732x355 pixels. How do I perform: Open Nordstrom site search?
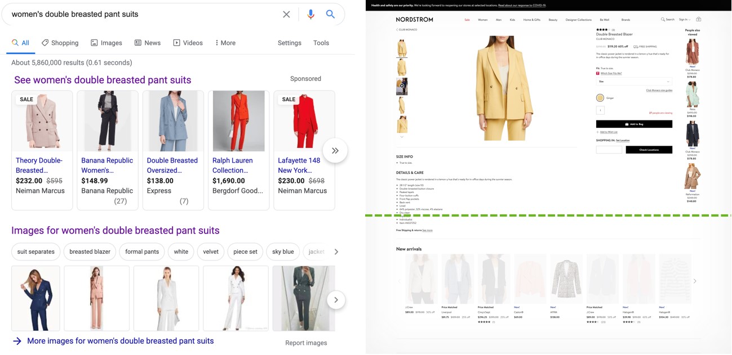click(x=668, y=20)
